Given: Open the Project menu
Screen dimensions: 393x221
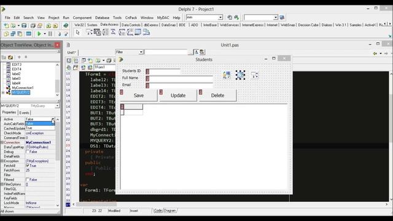Looking at the screenshot, I should pyautogui.click(x=53, y=18).
